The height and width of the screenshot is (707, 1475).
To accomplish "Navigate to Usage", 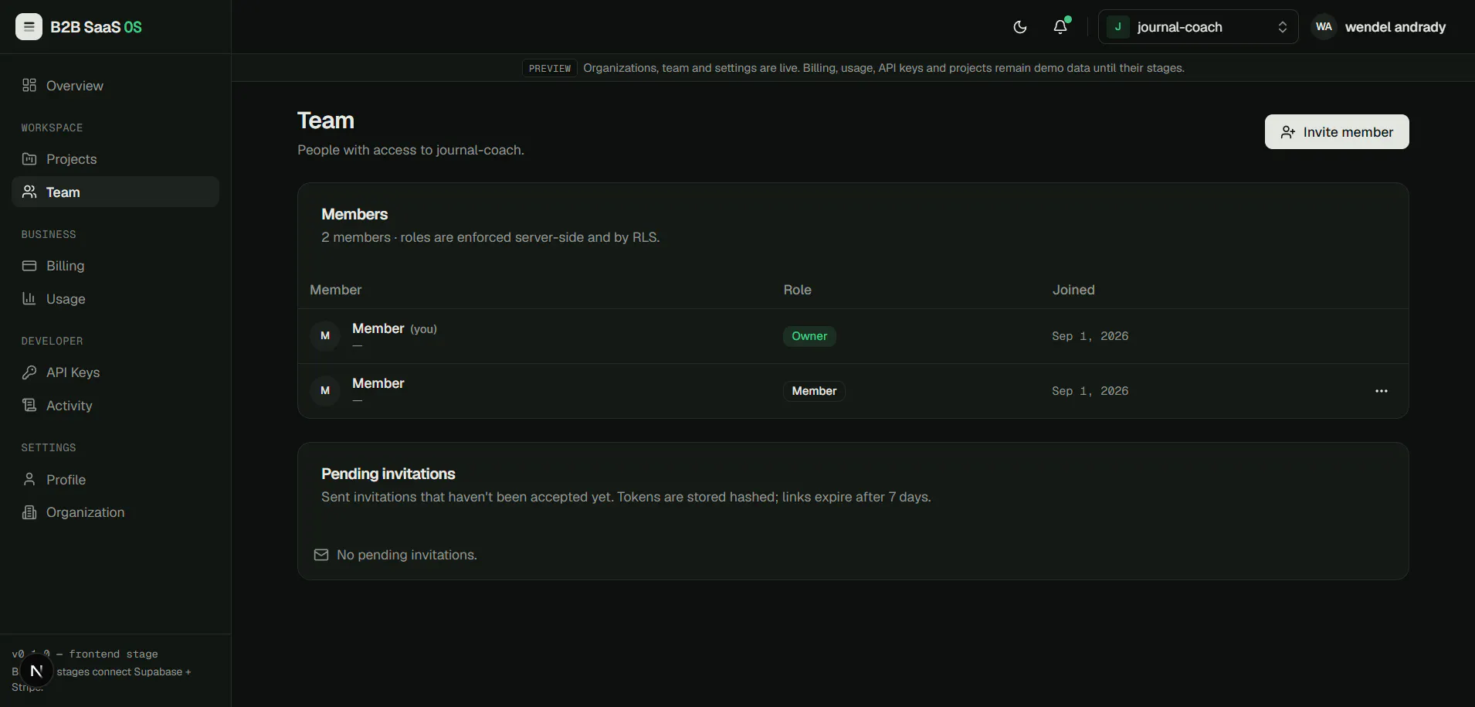I will 115,299.
